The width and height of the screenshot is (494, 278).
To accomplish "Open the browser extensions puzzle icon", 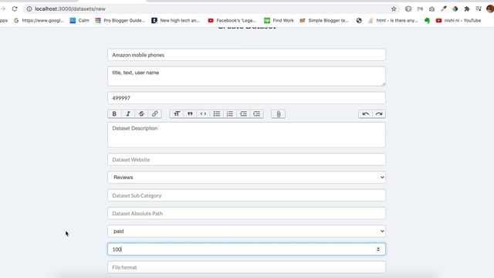I will coord(467,8).
